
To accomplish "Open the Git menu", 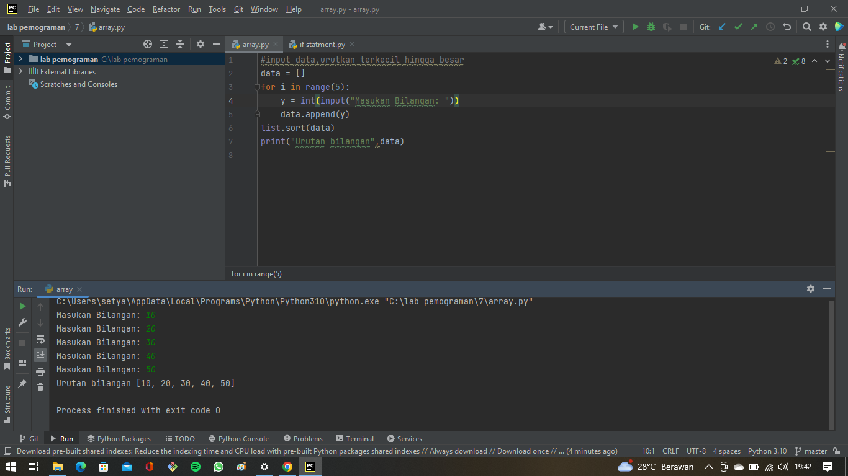I will click(x=238, y=9).
